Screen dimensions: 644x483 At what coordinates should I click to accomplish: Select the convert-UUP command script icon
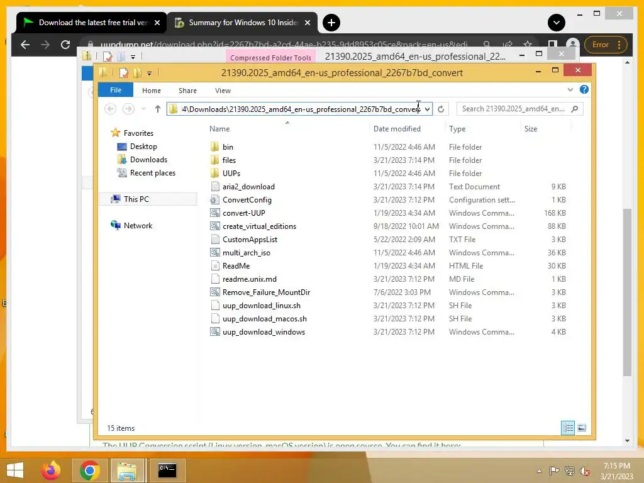(x=215, y=213)
